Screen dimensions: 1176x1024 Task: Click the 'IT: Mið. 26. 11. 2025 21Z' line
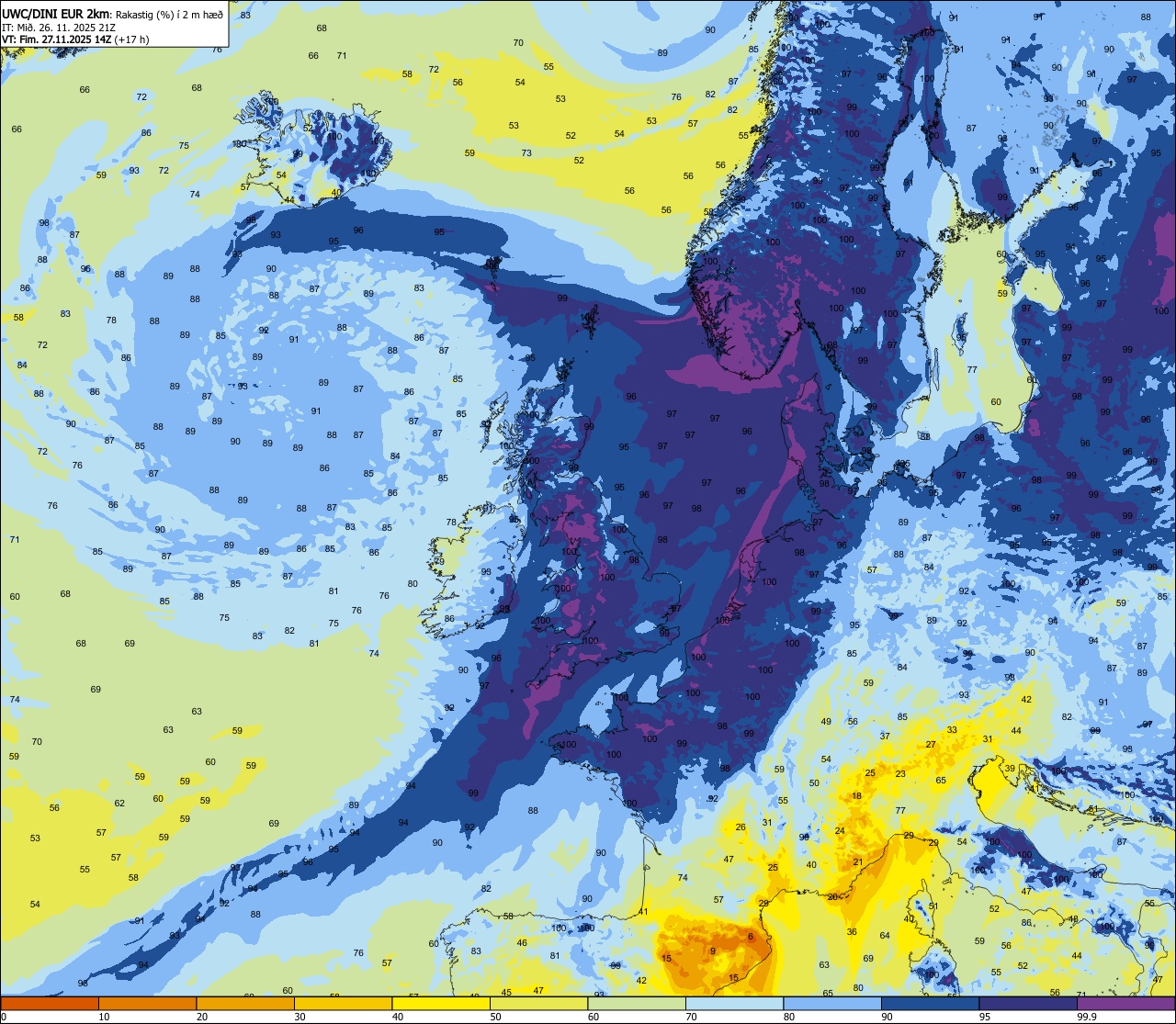pos(59,27)
